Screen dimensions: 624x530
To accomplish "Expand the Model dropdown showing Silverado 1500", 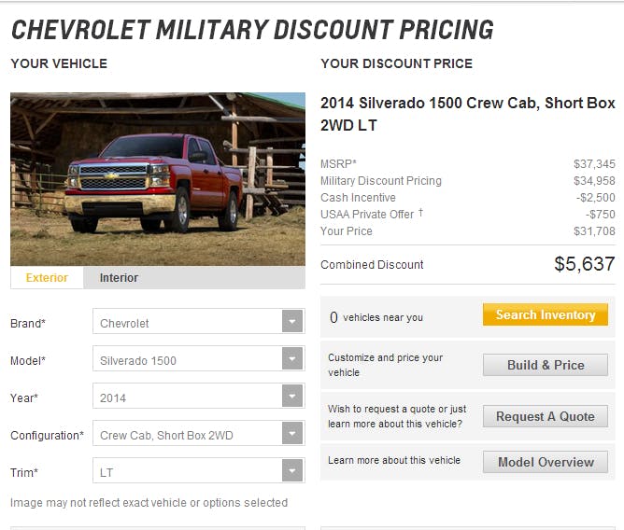I will pos(292,360).
